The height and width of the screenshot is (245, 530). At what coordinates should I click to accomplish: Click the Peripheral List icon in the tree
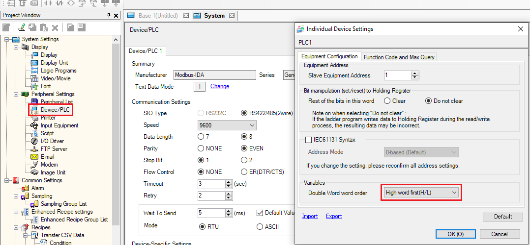click(34, 101)
